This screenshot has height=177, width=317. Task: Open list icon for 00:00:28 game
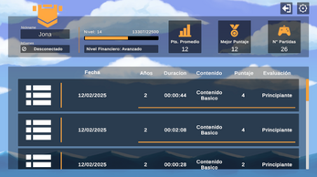click(38, 161)
